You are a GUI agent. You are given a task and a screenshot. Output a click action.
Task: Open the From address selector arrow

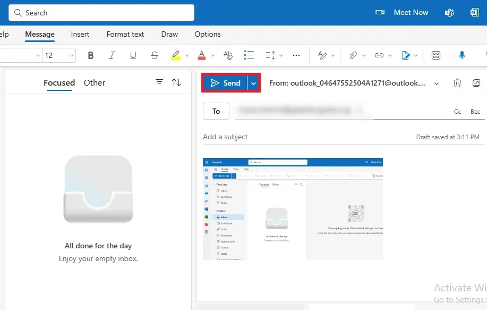pyautogui.click(x=437, y=83)
